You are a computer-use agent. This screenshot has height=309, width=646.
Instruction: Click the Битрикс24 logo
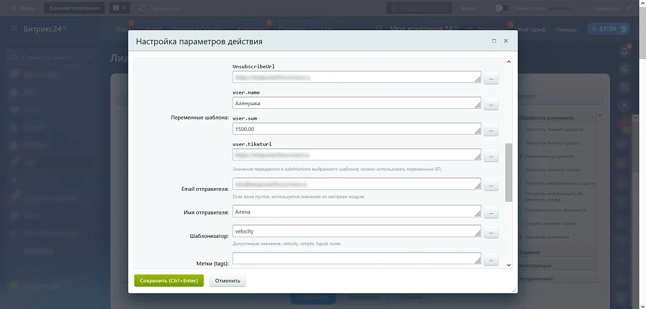(45, 29)
